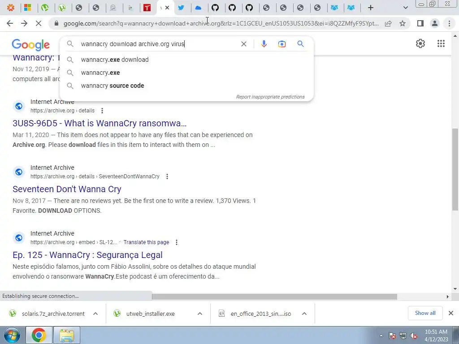
Task: Switch to the orange flower icon tab
Action: (x=11, y=8)
